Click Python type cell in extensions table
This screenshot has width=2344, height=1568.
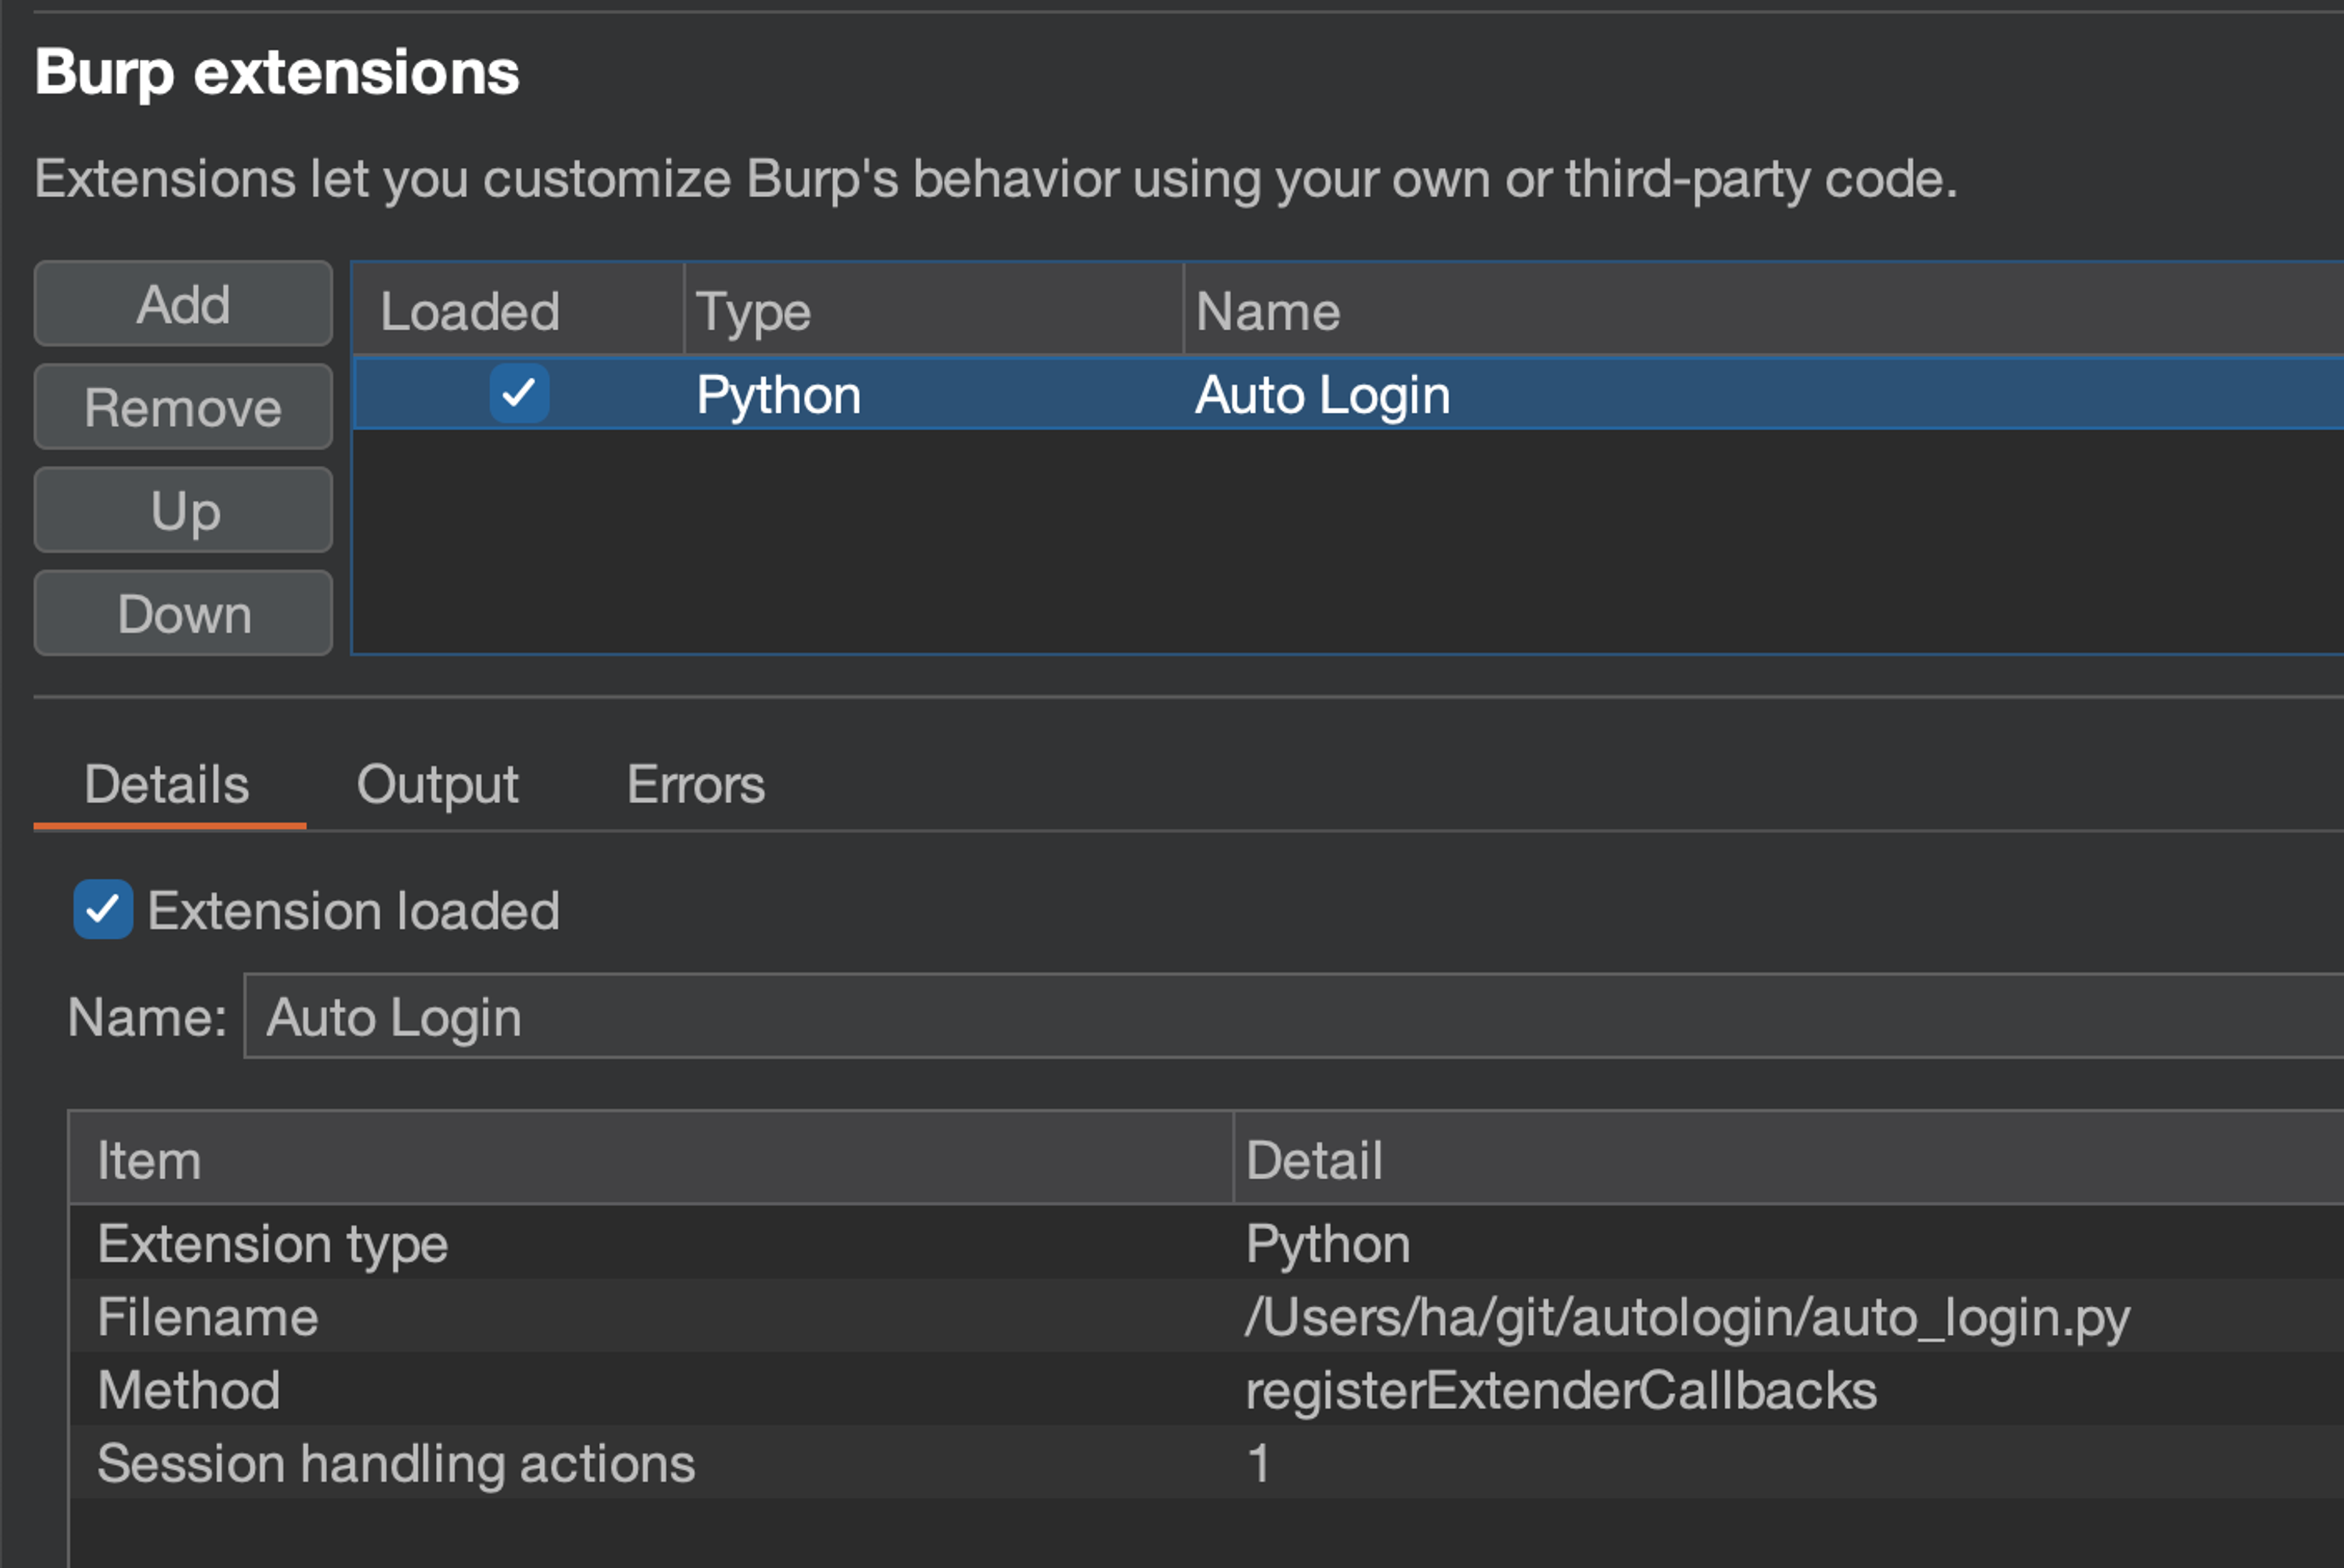click(778, 394)
